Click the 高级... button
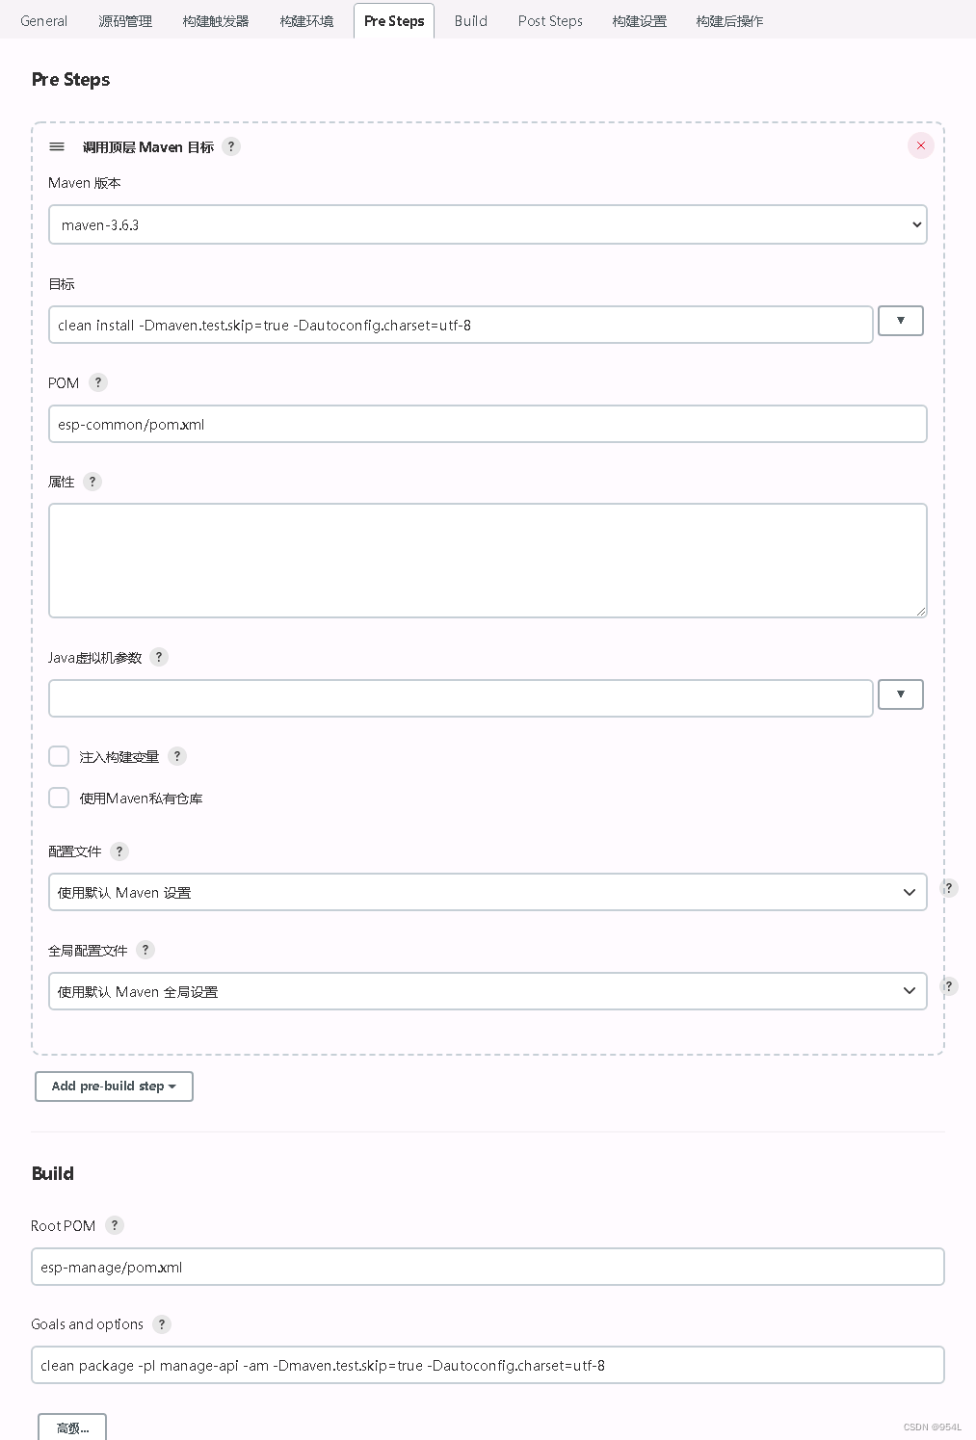Viewport: 976px width, 1440px height. tap(72, 1427)
